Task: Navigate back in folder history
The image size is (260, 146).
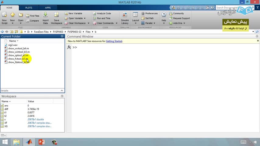Action: [x=2, y=32]
